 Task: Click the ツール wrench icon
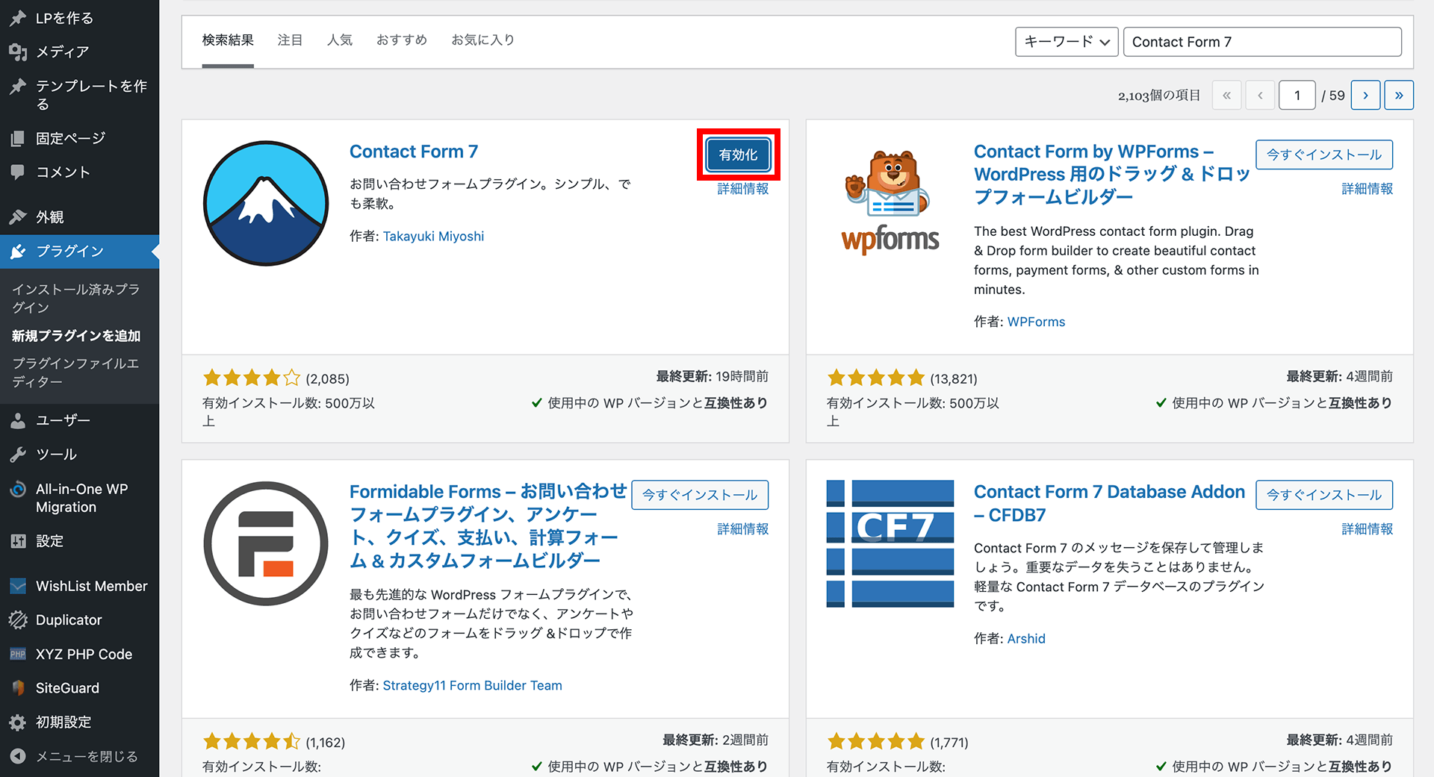(19, 454)
